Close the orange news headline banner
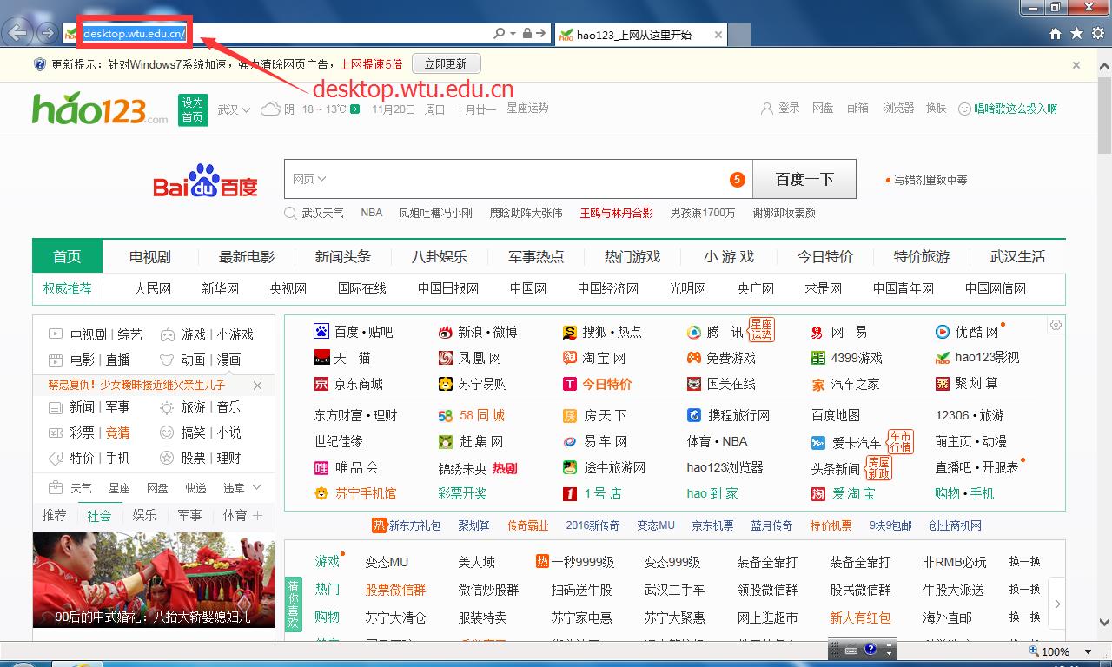1112x667 pixels. tap(257, 385)
